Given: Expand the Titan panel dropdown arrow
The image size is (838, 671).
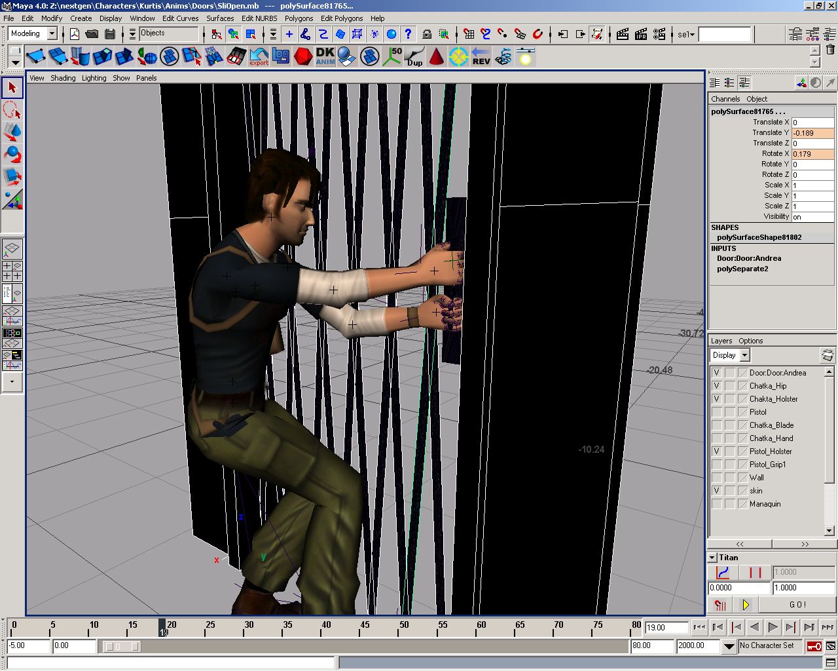Looking at the screenshot, I should coord(712,558).
